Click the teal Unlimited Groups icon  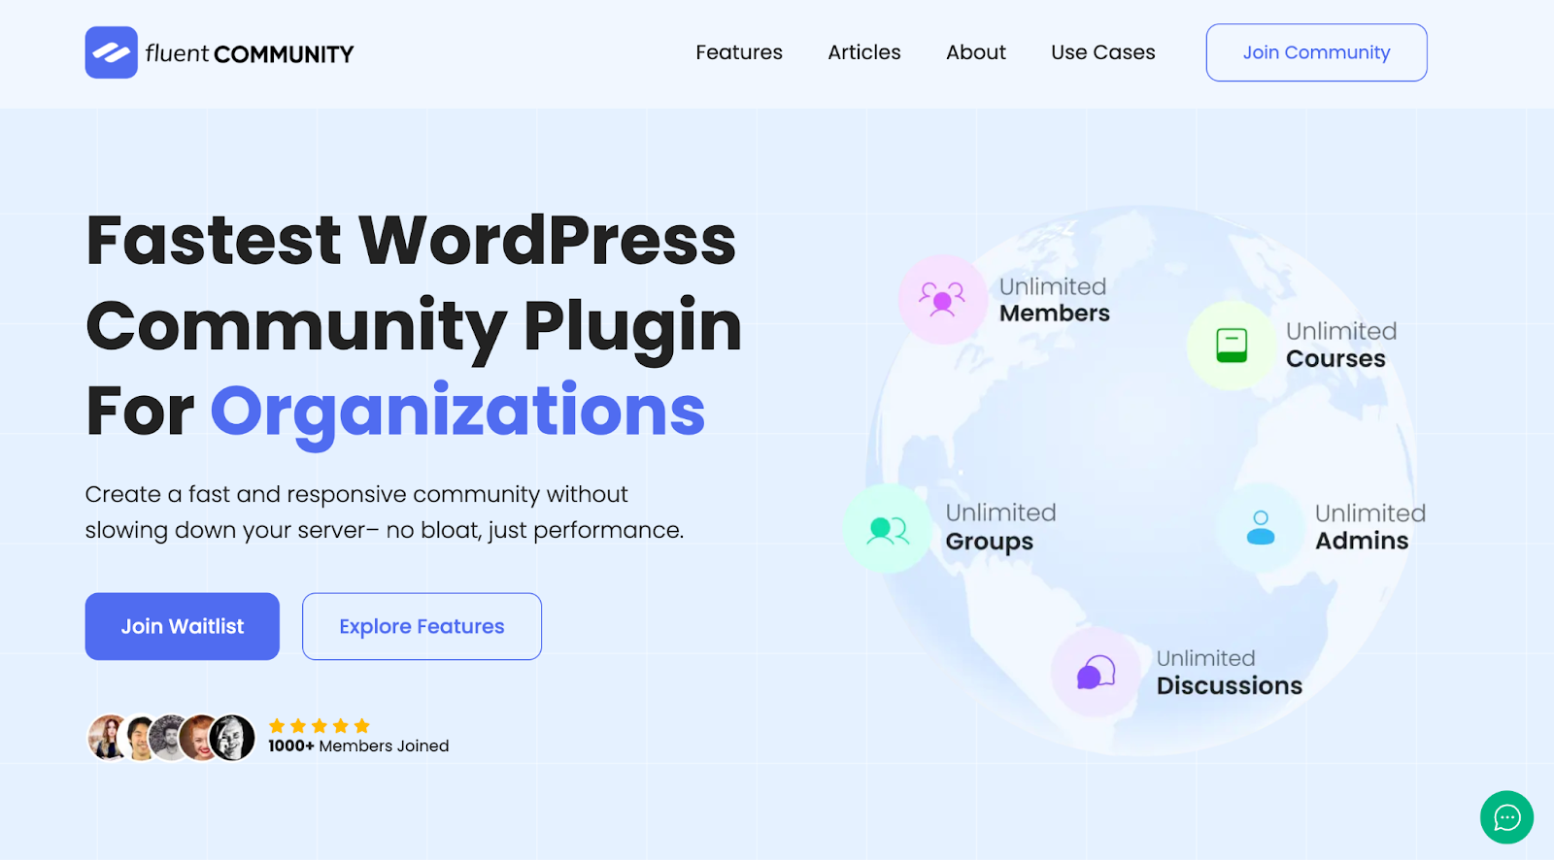888,529
